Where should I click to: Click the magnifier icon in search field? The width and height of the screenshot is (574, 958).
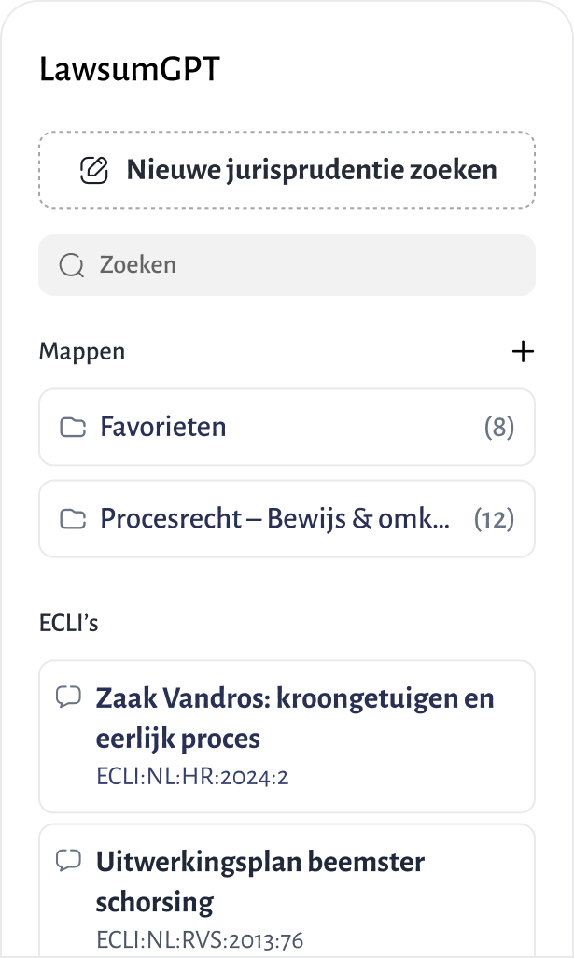point(71,265)
